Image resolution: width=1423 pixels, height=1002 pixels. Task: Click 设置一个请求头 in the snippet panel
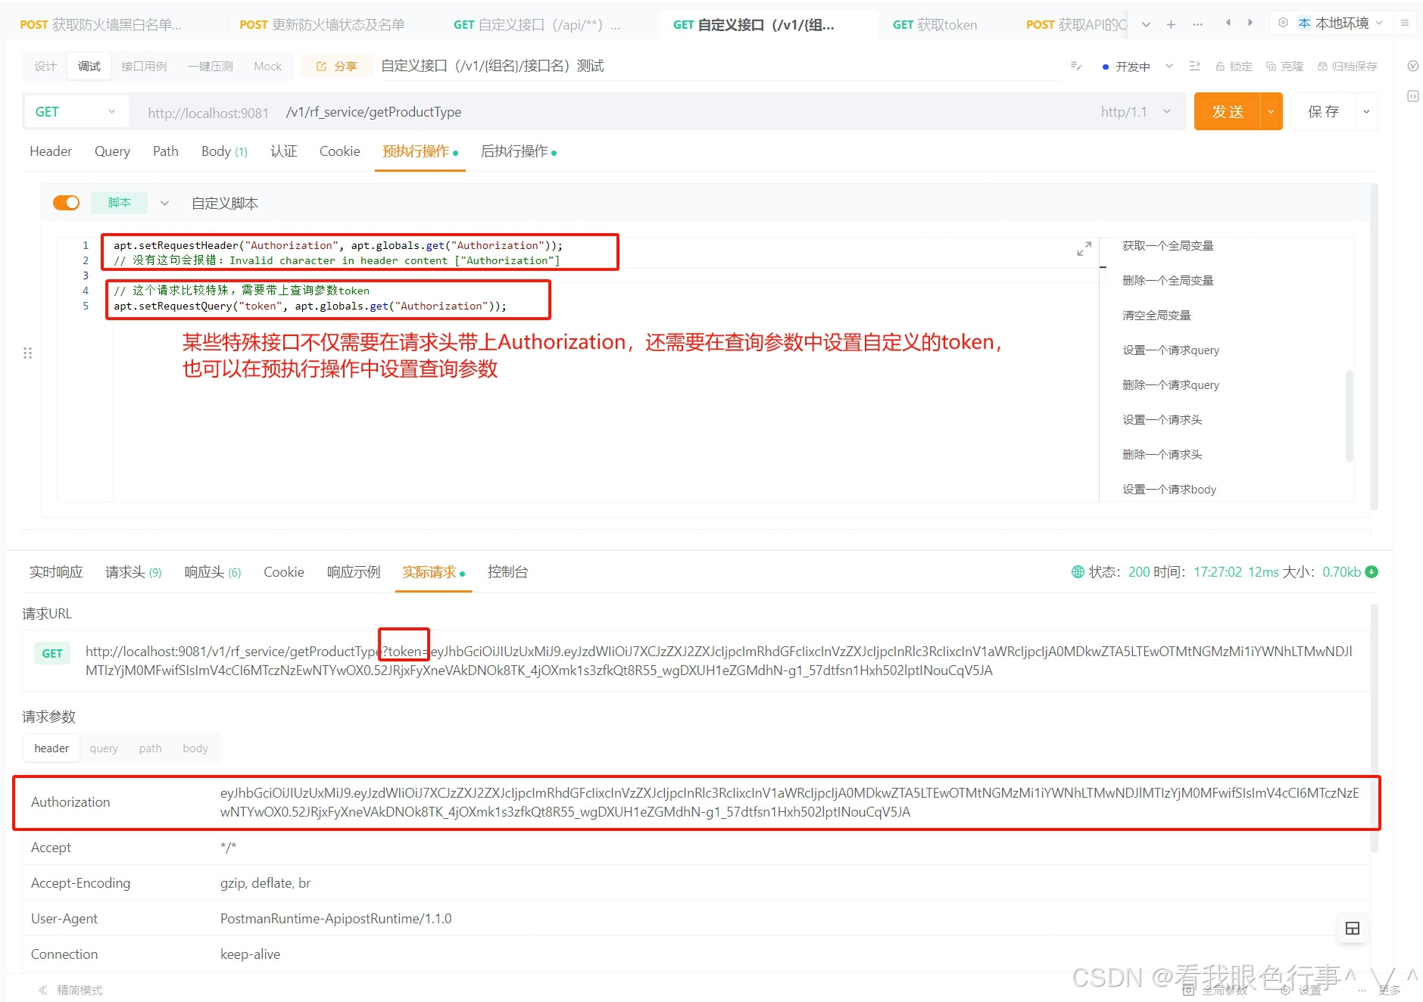pos(1161,419)
